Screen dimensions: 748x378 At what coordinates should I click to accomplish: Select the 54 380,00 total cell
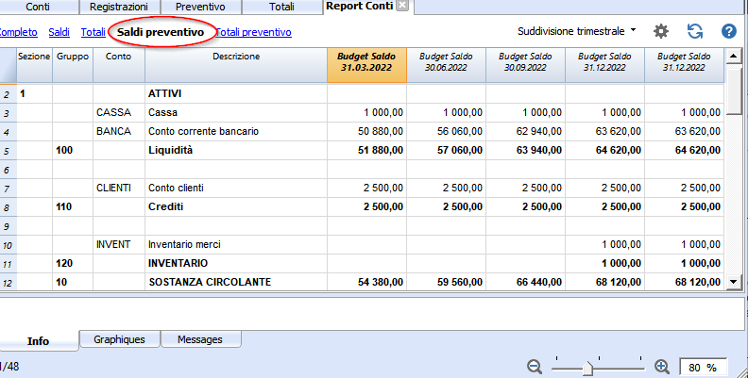point(366,282)
